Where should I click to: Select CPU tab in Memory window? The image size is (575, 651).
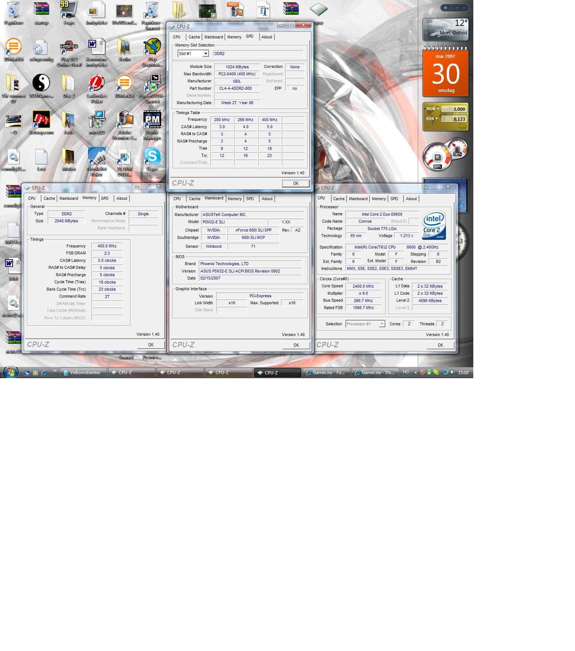tap(32, 198)
